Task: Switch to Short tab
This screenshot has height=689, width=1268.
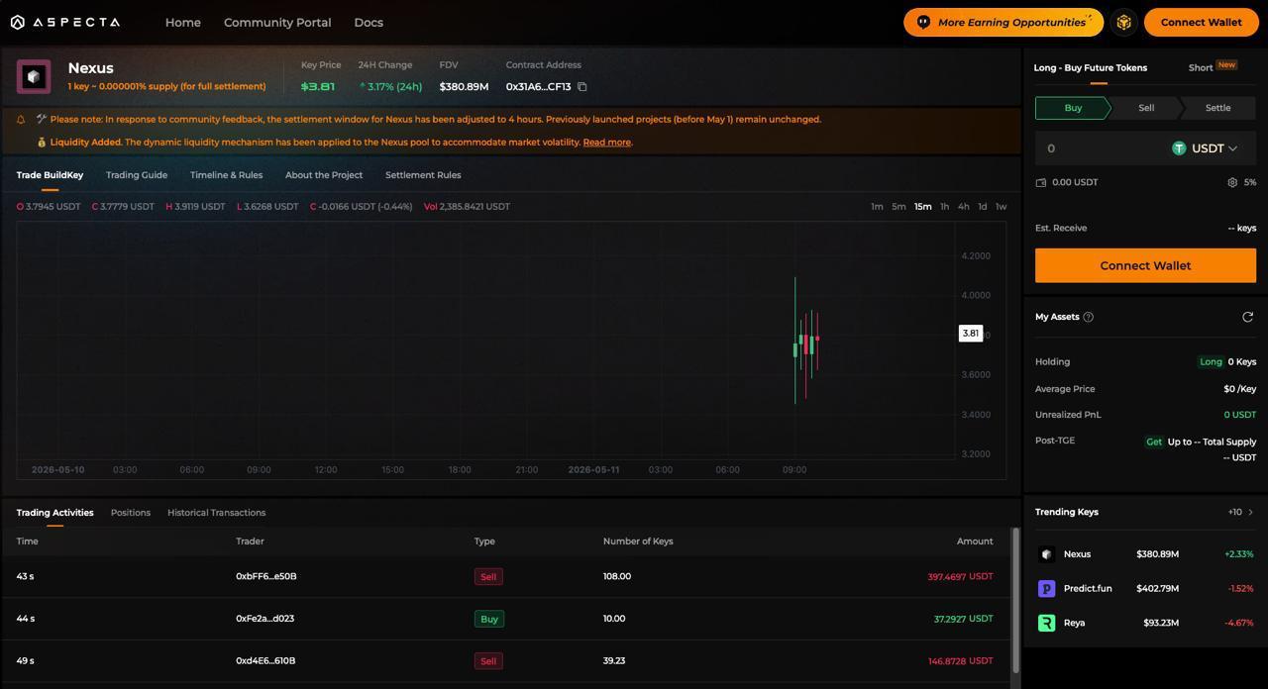Action: point(1201,67)
